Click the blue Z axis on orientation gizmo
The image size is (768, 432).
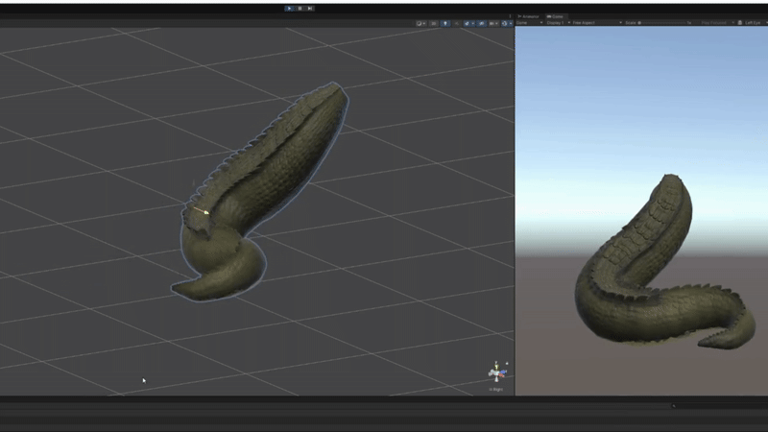pyautogui.click(x=502, y=372)
